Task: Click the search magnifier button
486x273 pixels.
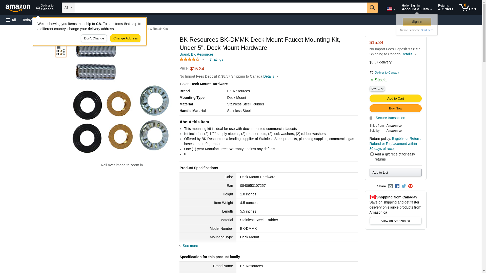Action: (x=372, y=8)
